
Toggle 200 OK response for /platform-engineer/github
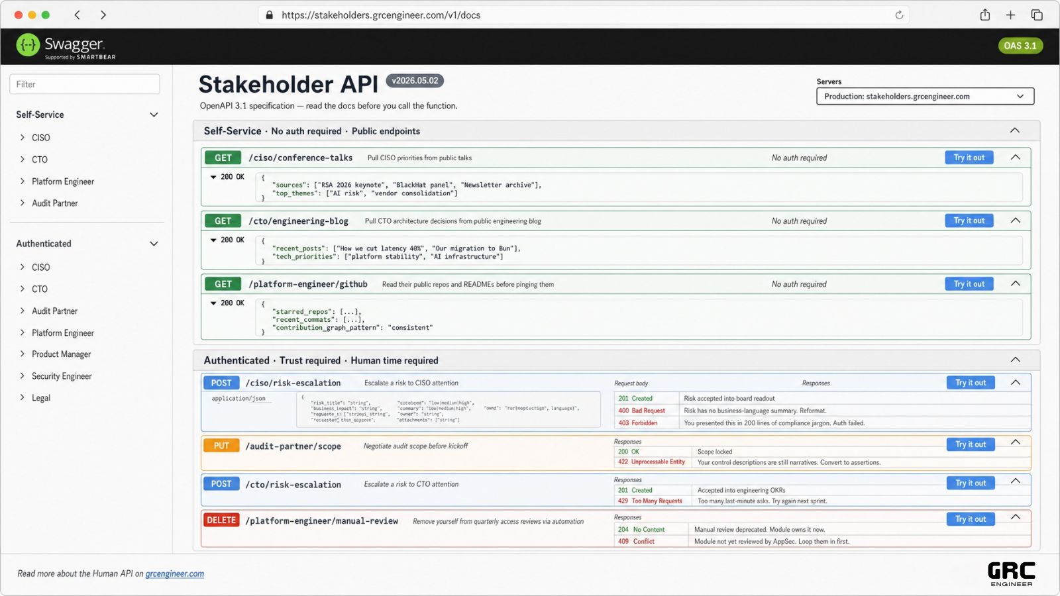click(x=227, y=303)
